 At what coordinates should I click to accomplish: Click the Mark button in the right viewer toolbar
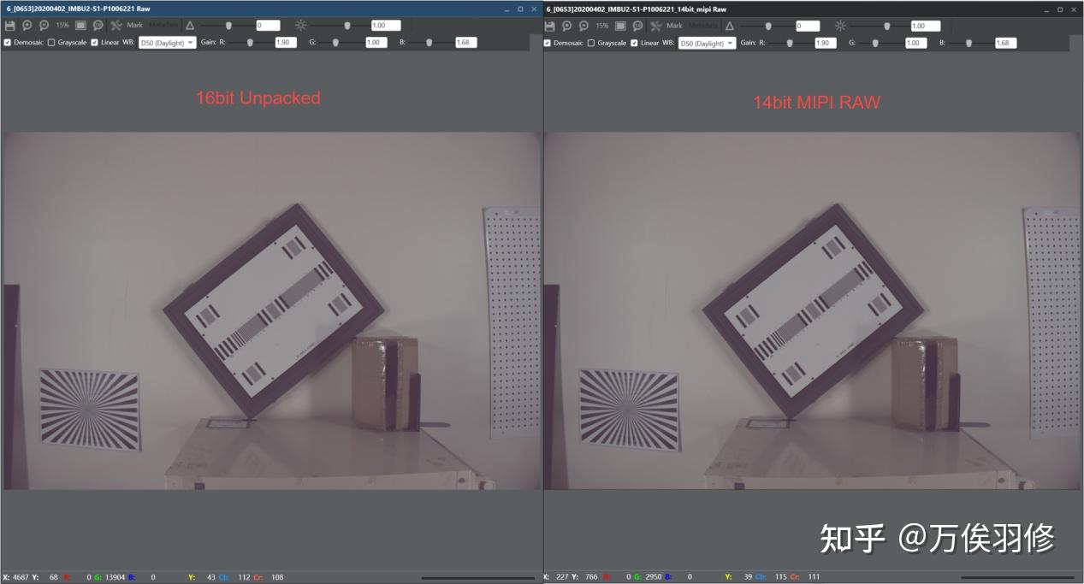pyautogui.click(x=677, y=25)
